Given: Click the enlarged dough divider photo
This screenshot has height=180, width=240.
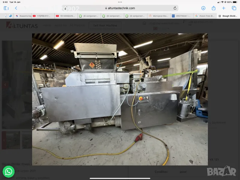Looking at the screenshot, I should [x=120, y=99].
